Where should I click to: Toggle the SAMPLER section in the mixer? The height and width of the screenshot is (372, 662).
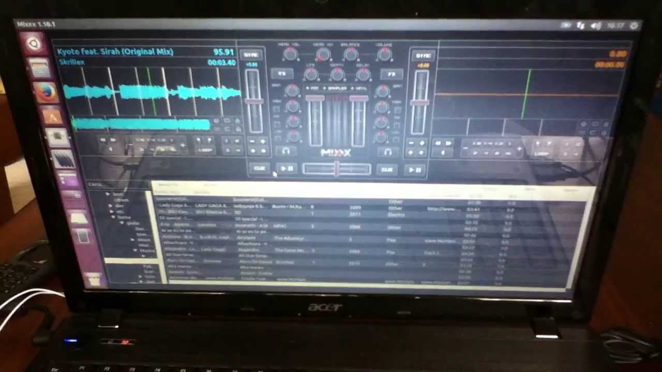click(336, 89)
